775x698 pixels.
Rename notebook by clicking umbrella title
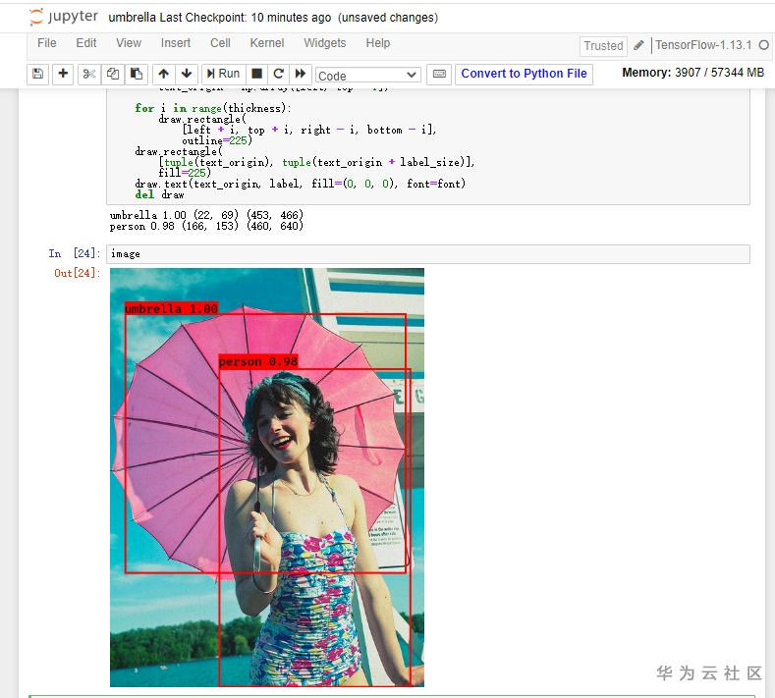[x=132, y=18]
